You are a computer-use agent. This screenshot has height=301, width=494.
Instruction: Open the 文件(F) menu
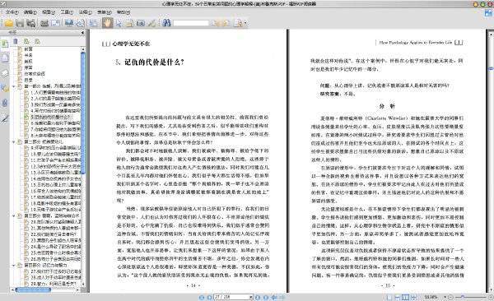coord(12,12)
